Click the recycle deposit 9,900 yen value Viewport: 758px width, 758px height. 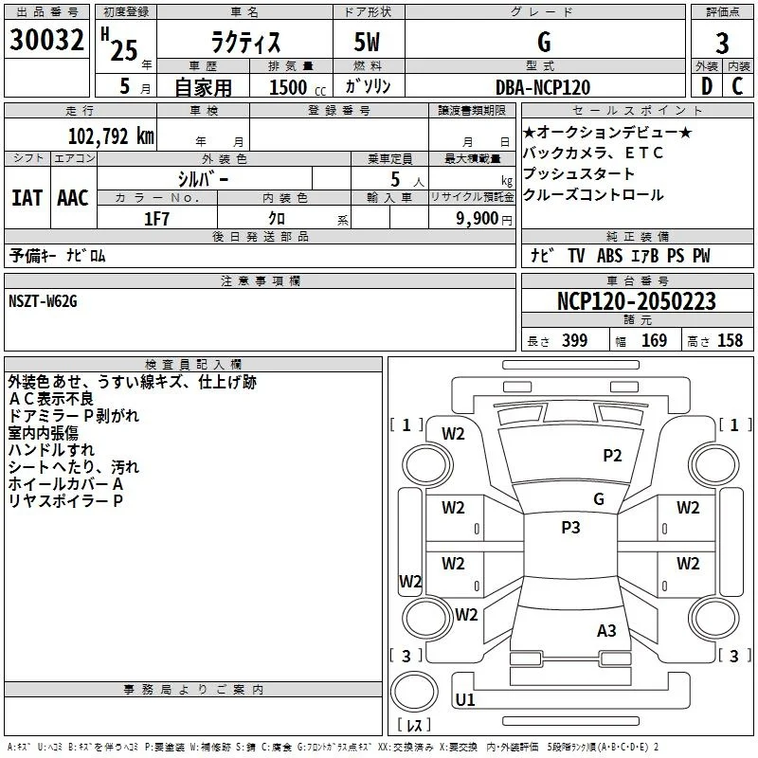pos(484,219)
